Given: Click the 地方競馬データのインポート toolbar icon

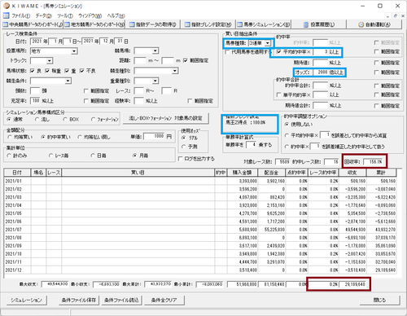Looking at the screenshot, I should (67, 24).
